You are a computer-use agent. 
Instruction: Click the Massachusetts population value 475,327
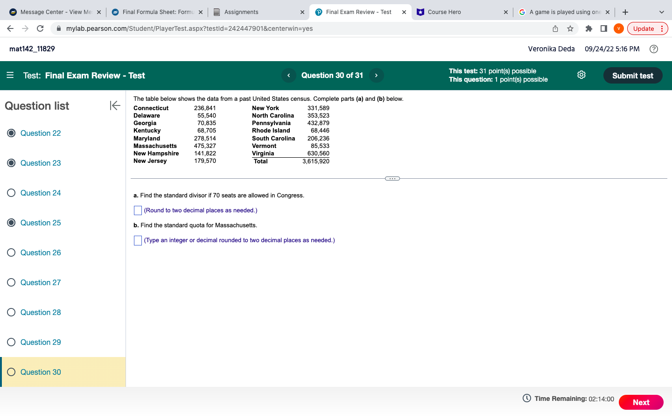(205, 146)
